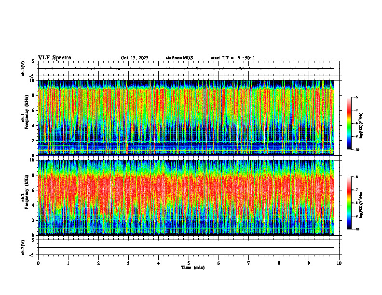This screenshot has height=295, width=382.
Task: Click time axis tick label "3"
Action: [x=128, y=263]
